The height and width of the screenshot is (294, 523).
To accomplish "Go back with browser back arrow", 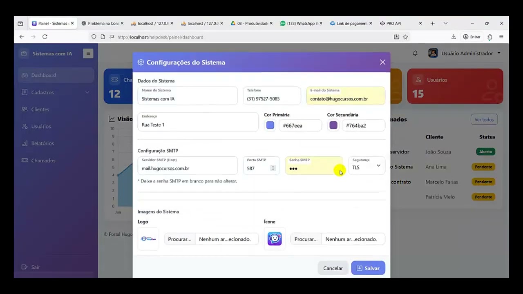I will point(22,37).
